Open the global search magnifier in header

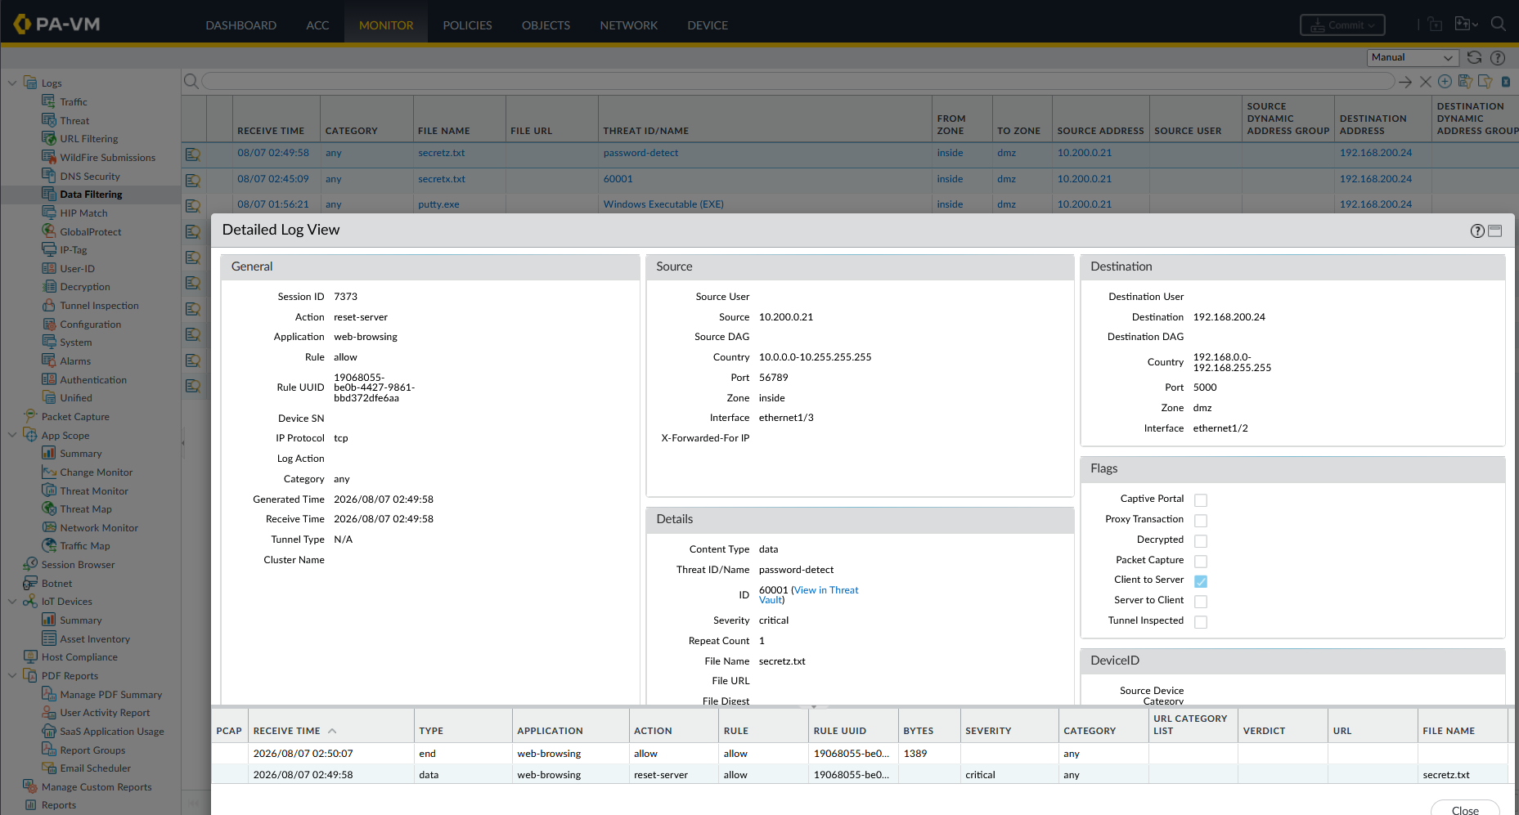point(1499,24)
